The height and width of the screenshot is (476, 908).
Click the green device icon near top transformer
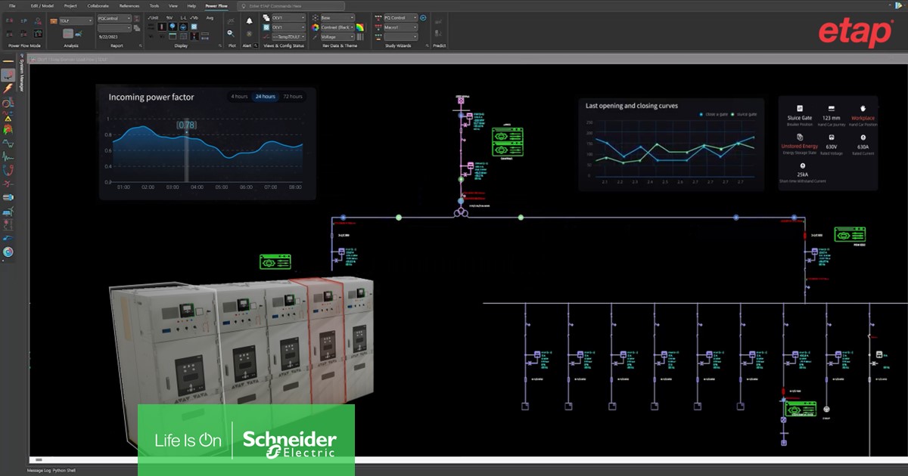(508, 141)
